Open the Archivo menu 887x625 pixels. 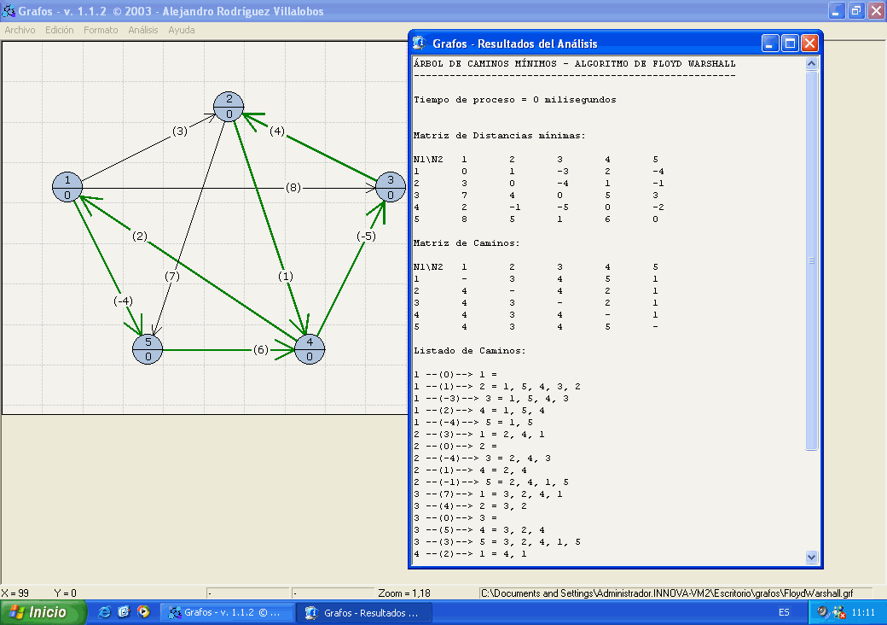20,30
